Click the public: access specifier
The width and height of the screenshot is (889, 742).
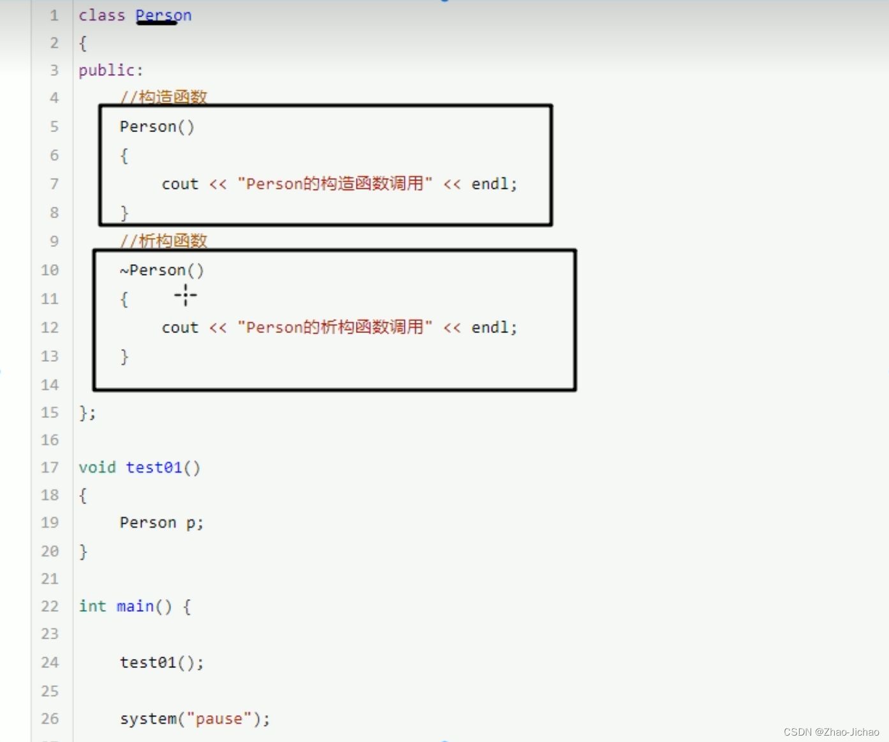coord(111,70)
